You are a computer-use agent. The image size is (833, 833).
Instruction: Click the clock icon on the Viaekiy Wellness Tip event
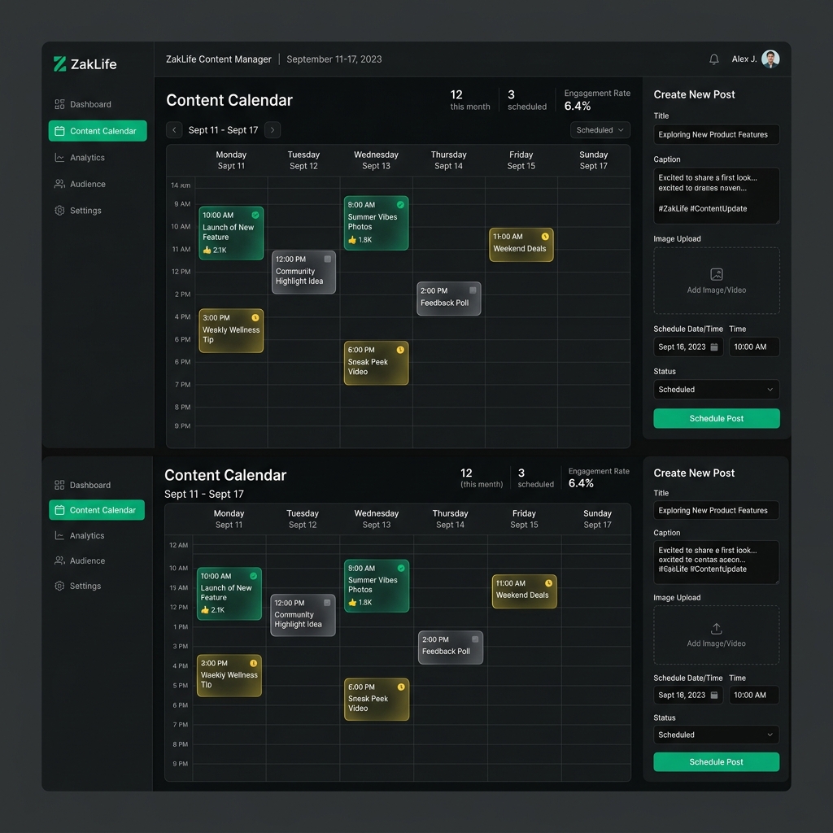pyautogui.click(x=254, y=663)
